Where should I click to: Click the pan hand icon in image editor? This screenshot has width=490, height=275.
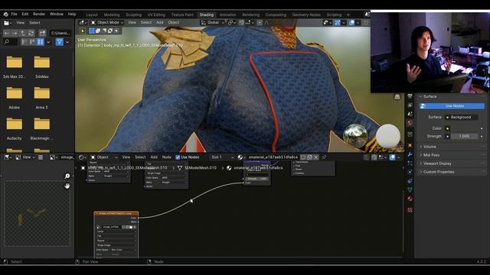pyautogui.click(x=67, y=186)
